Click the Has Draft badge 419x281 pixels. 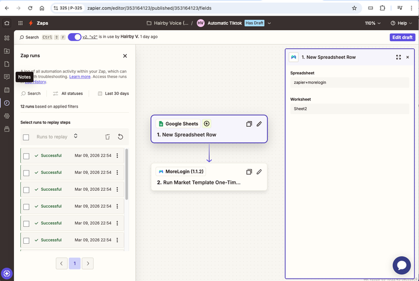tap(254, 23)
